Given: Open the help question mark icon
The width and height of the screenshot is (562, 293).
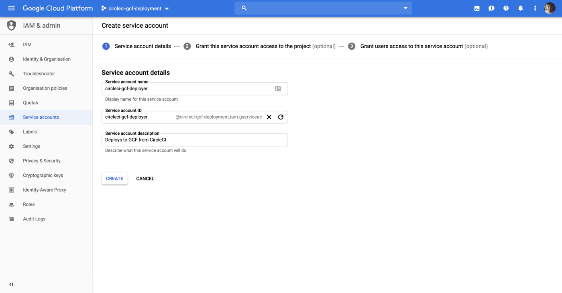Looking at the screenshot, I should [506, 8].
